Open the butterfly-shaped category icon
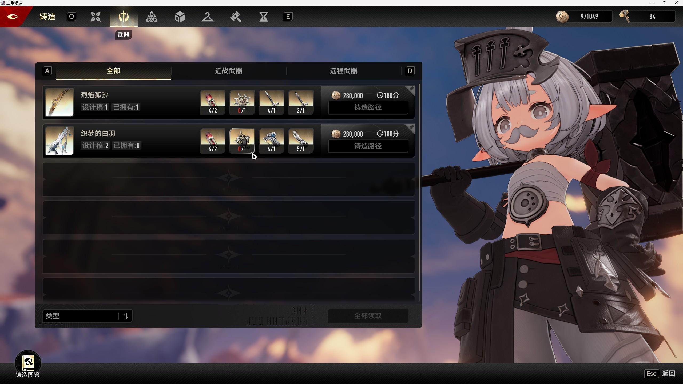This screenshot has height=384, width=683. (96, 17)
